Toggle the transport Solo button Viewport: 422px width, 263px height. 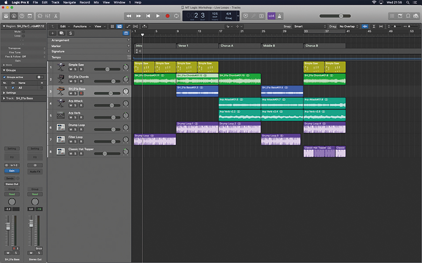[261, 16]
